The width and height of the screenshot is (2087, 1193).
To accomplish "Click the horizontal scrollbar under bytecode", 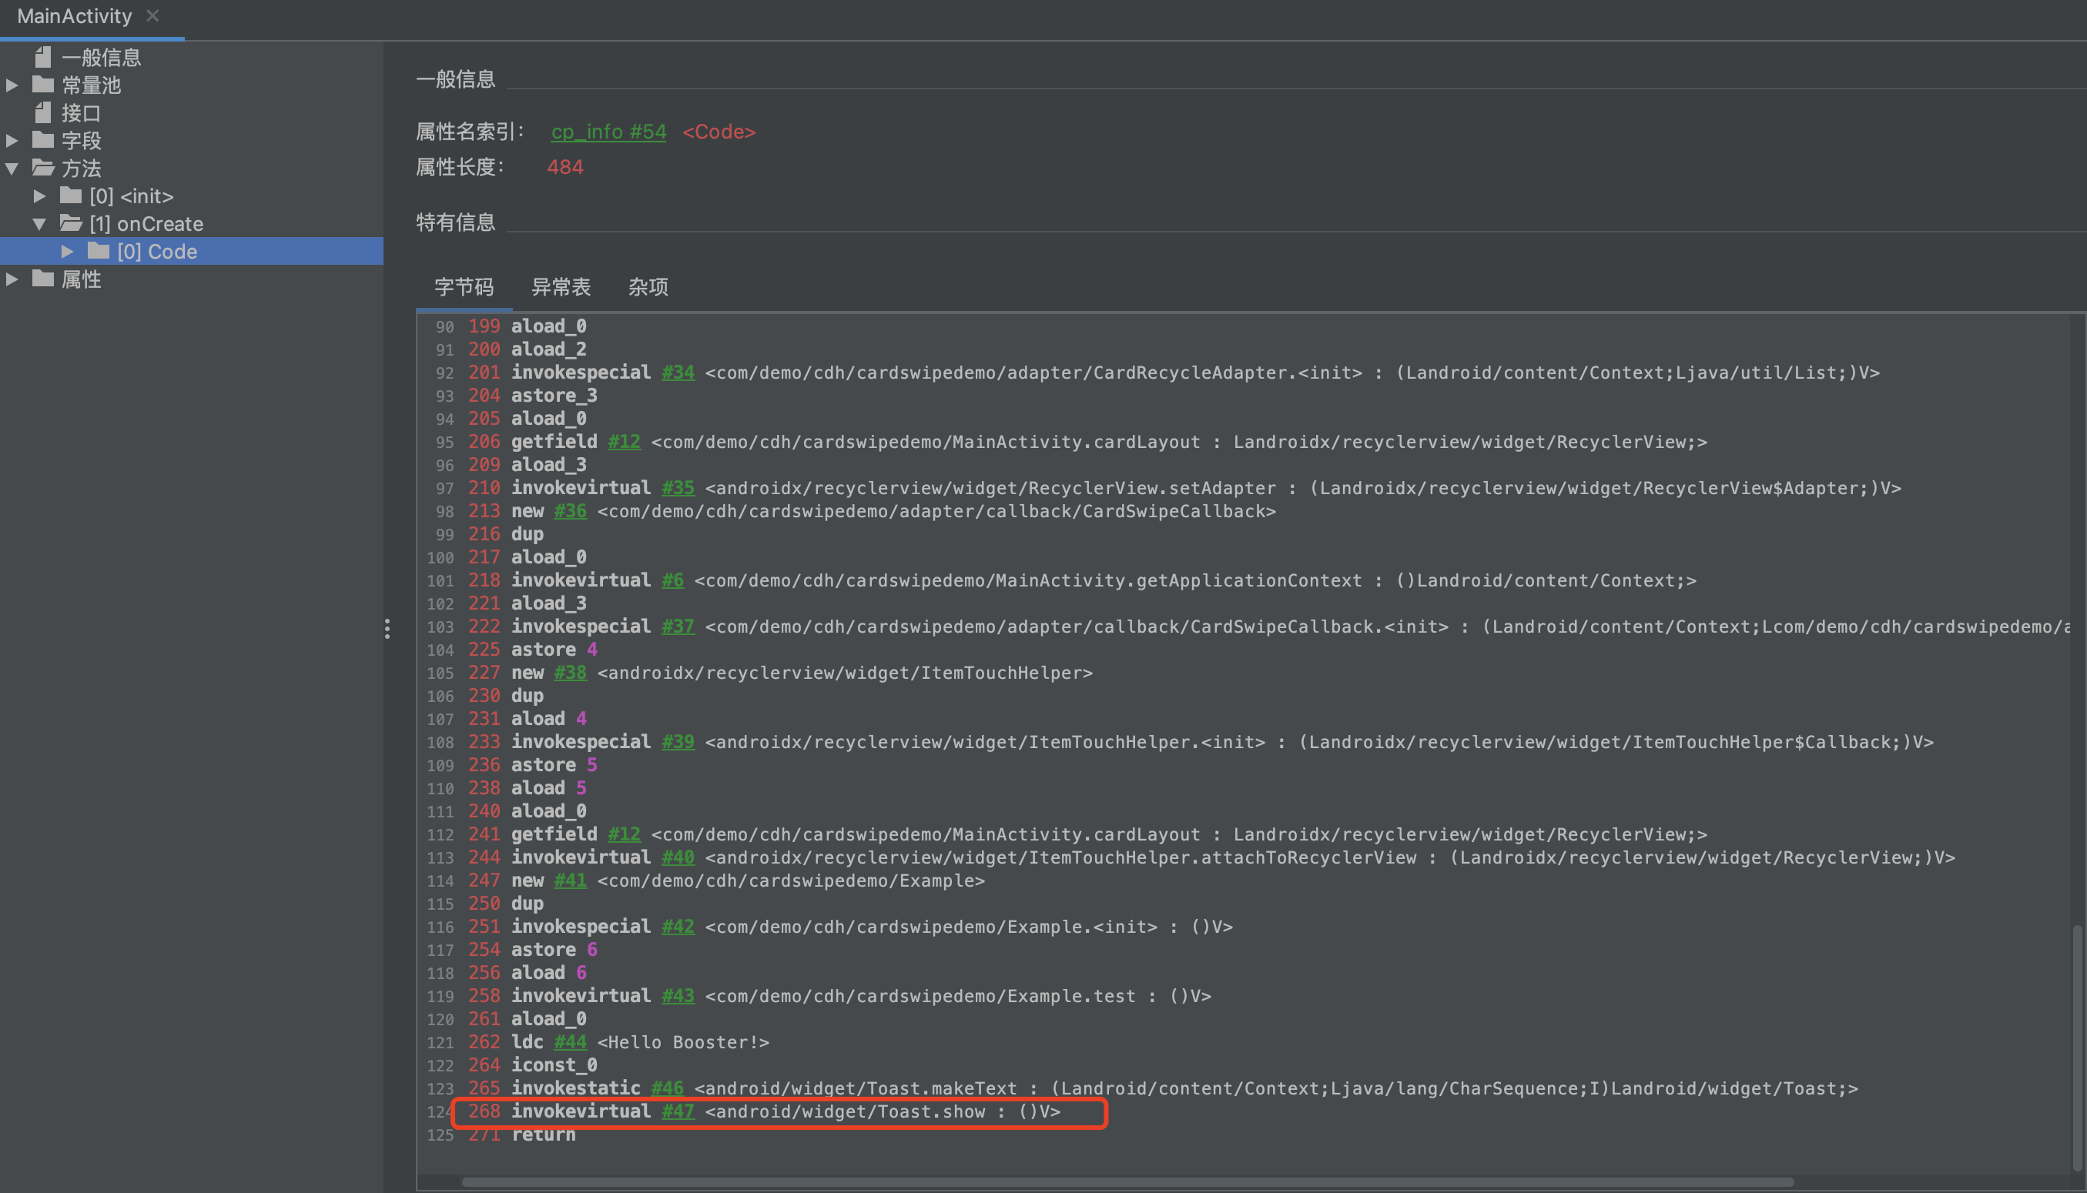I will pos(1127,1181).
